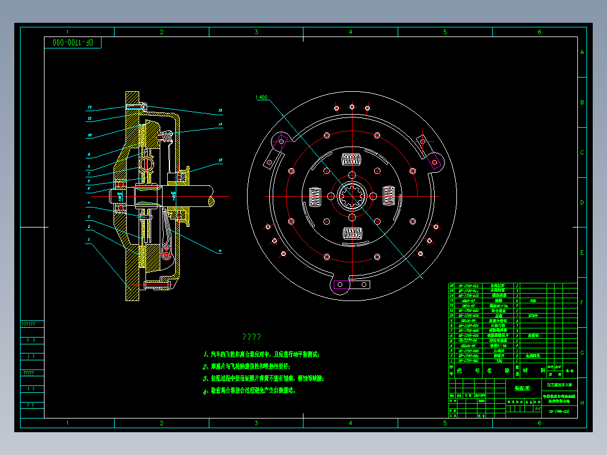607x455 pixels.
Task: Select zone number 1 on the top border
Action: 67,32
